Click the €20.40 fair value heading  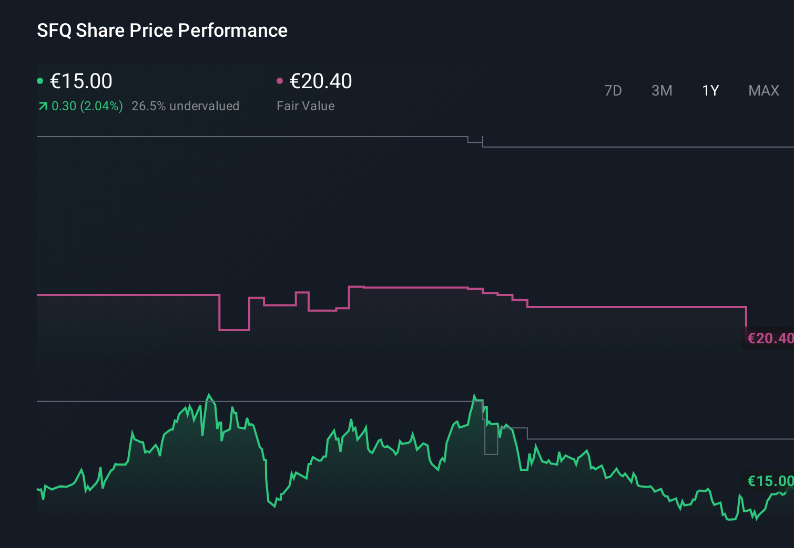tap(321, 81)
